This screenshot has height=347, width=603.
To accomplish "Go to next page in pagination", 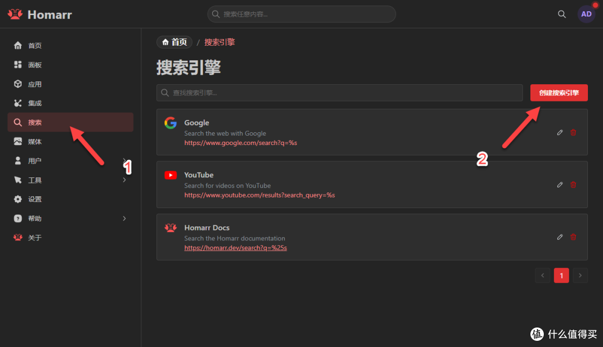I will [x=580, y=276].
